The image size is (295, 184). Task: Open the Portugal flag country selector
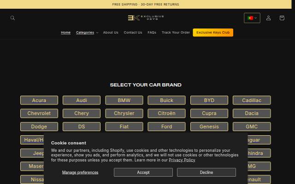pyautogui.click(x=252, y=18)
